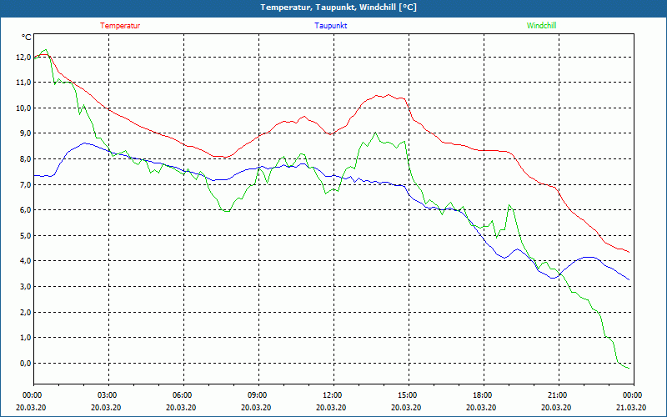Image resolution: width=667 pixels, height=417 pixels.
Task: Click the 15:00 time axis label
Action: 409,395
